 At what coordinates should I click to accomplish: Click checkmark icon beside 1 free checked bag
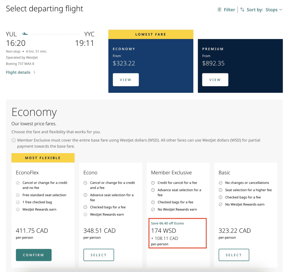click(x=18, y=202)
